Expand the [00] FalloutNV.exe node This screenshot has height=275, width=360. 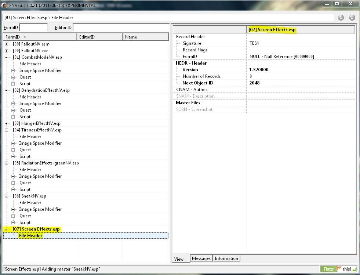(7, 51)
